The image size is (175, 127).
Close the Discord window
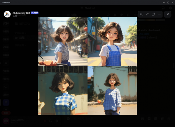coord(173,3)
